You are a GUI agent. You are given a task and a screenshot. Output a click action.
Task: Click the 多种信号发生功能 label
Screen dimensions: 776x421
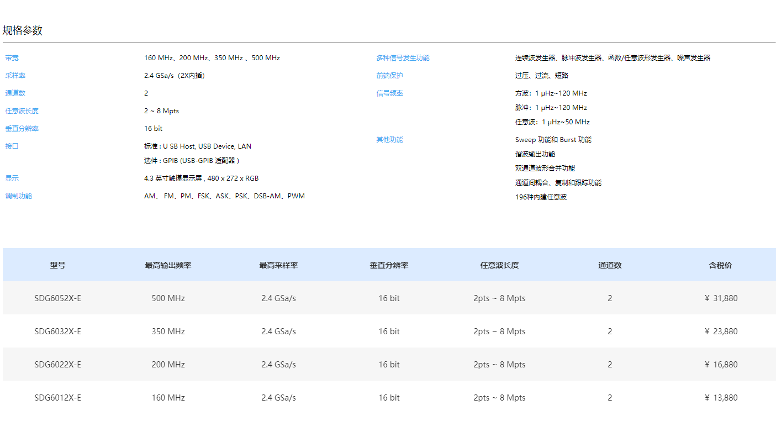point(403,58)
